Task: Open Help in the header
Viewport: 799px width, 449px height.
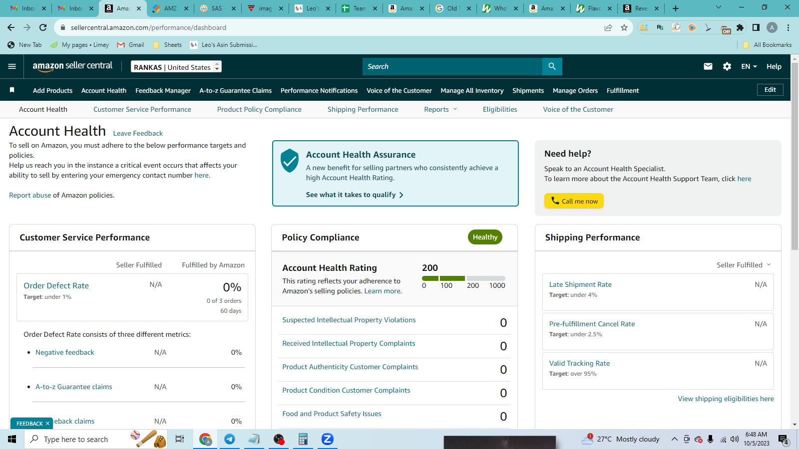Action: [x=774, y=66]
